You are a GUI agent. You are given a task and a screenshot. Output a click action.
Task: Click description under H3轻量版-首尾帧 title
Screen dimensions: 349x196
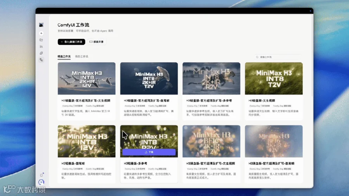(86, 176)
